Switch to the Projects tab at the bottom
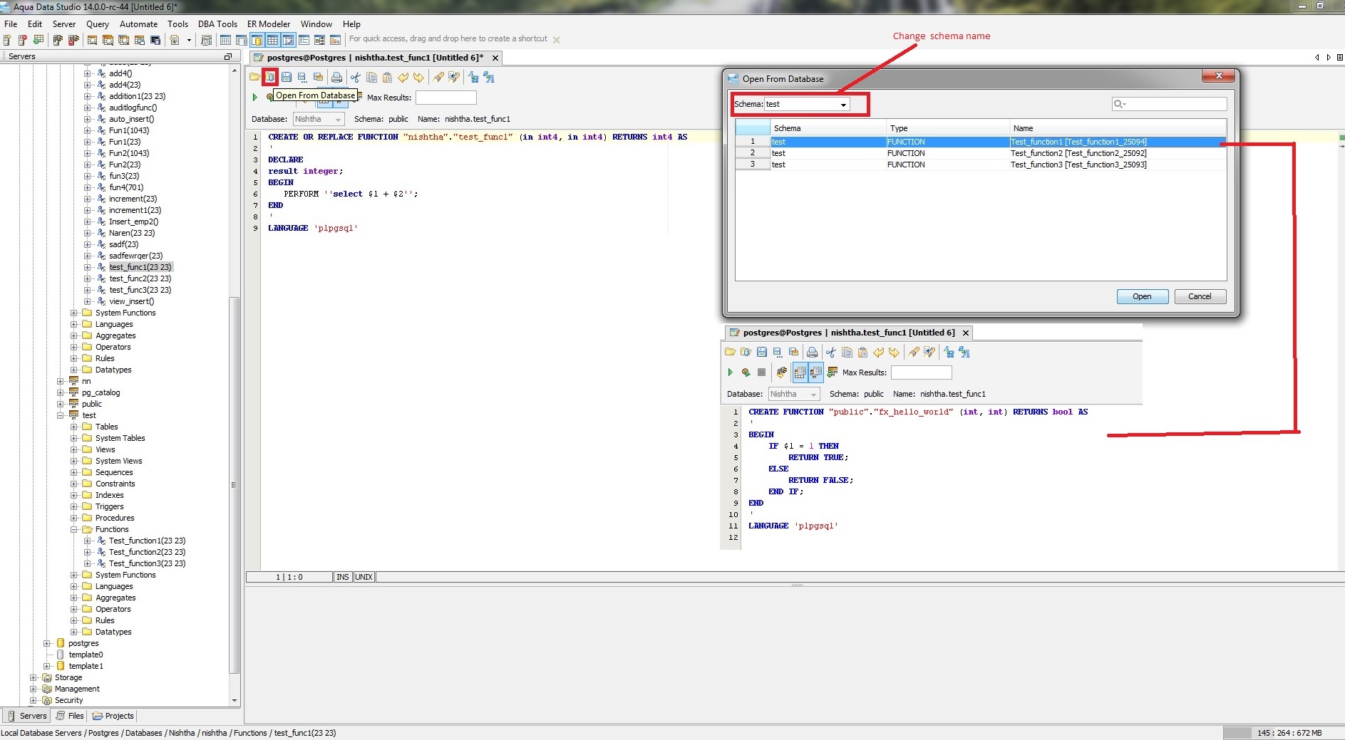 [113, 716]
